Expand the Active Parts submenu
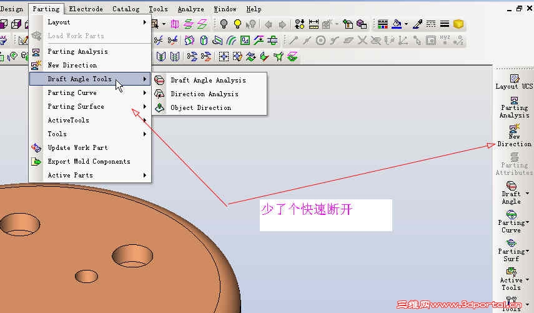534x313 pixels. coord(90,175)
